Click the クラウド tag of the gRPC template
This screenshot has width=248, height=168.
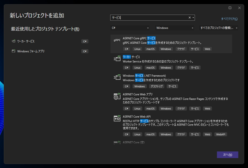pyautogui.click(x=181, y=49)
